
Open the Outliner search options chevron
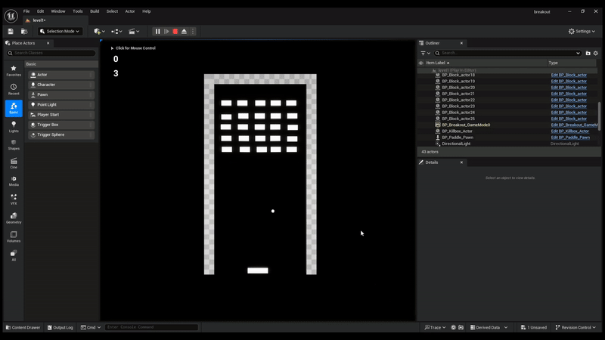578,53
